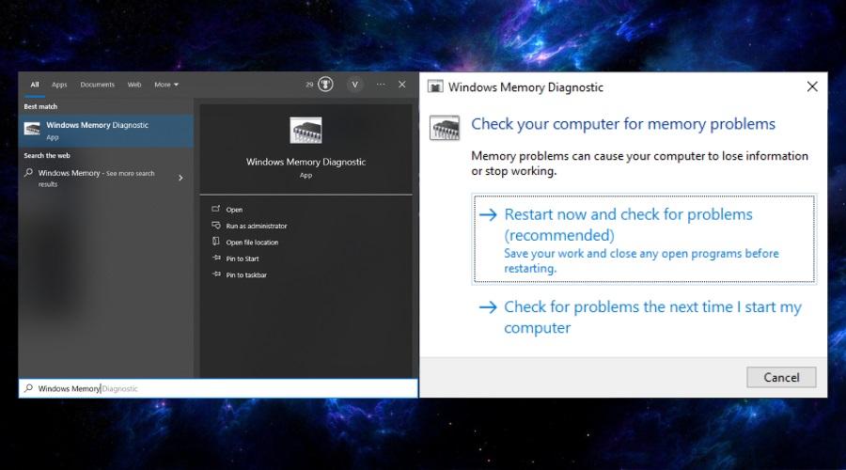Click the V user account avatar
Screen dimensions: 846x470
pos(354,85)
